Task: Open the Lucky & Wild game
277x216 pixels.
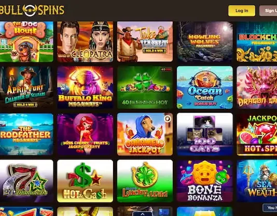Action: click(x=145, y=181)
